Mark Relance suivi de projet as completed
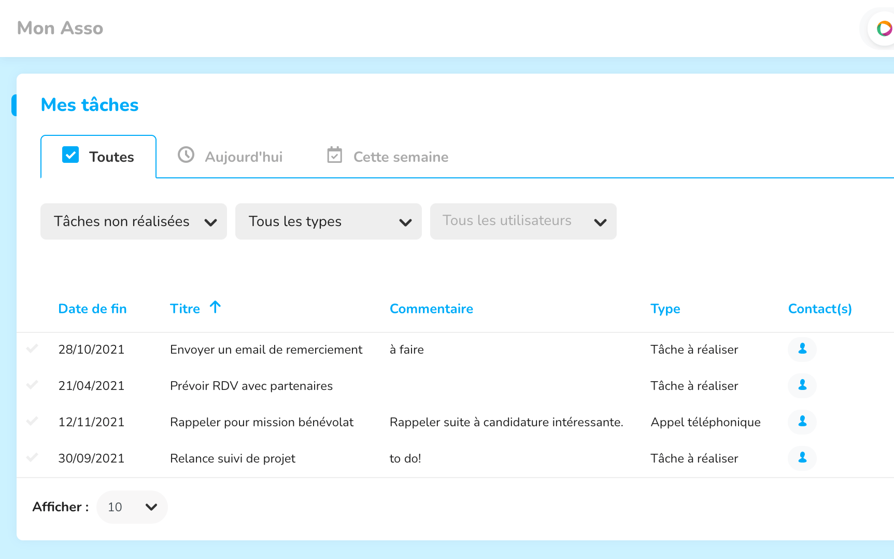The height and width of the screenshot is (559, 894). pyautogui.click(x=32, y=457)
